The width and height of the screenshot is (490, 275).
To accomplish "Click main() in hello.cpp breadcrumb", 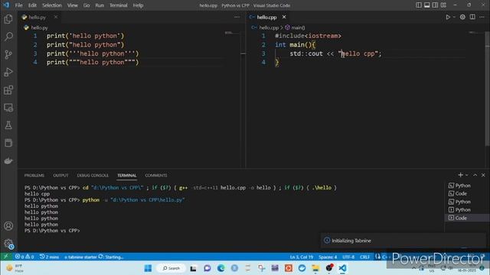I will click(295, 27).
